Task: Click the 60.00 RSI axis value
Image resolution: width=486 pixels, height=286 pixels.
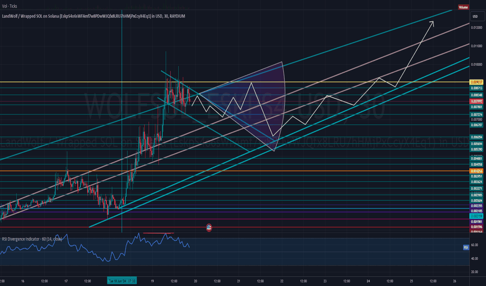Action: [x=475, y=245]
